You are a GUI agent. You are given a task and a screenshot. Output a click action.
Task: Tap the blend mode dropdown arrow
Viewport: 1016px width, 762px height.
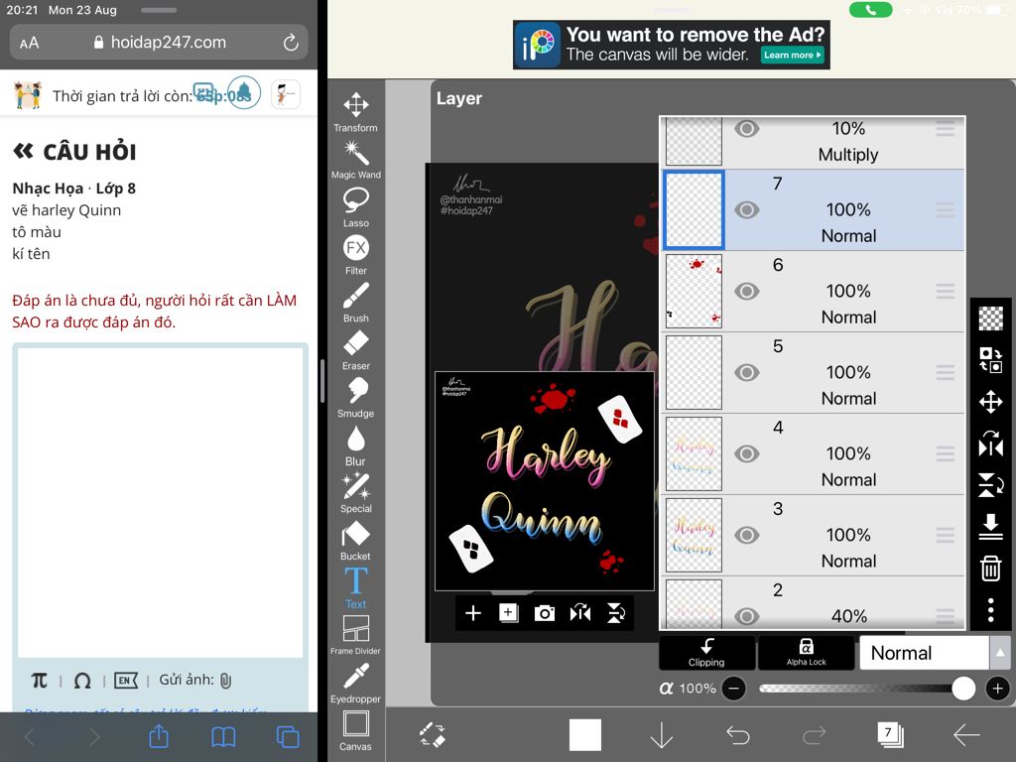pos(1000,653)
